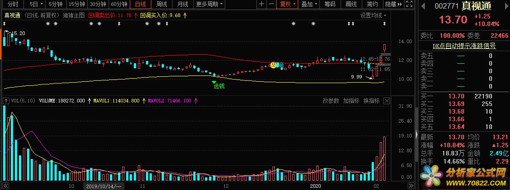Open DK点自动提示涨跌信号 link
This screenshot has width=510, height=190.
coord(464,46)
